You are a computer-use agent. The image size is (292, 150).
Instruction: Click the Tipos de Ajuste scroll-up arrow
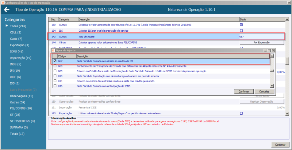pyautogui.click(x=272, y=56)
